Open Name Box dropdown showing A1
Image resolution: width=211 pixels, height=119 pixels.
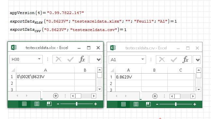[x=143, y=59]
